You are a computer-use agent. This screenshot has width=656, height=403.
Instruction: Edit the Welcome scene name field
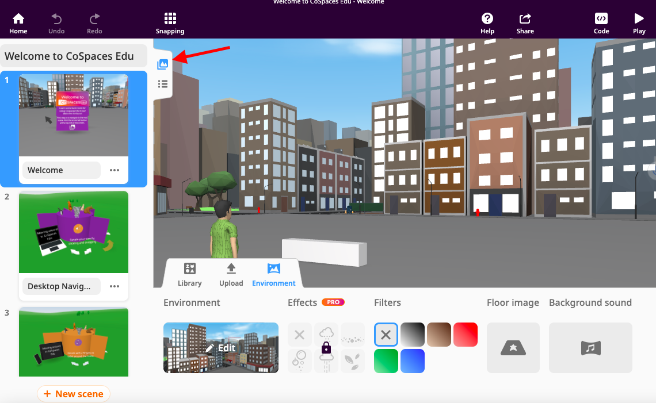(x=62, y=170)
